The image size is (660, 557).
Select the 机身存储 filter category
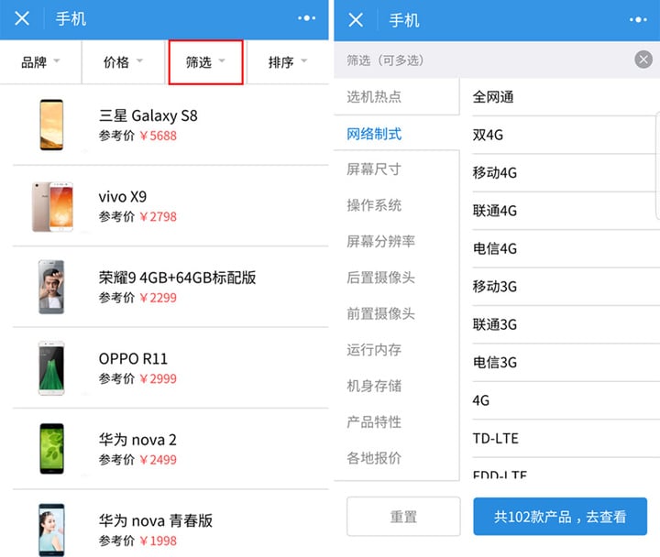click(397, 386)
